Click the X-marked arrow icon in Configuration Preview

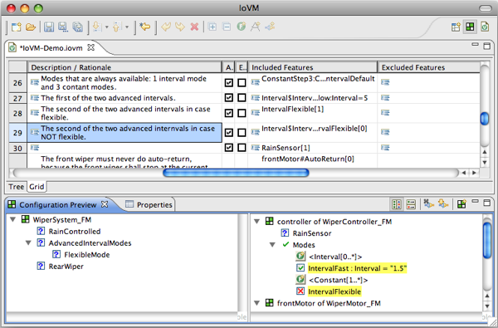428,203
